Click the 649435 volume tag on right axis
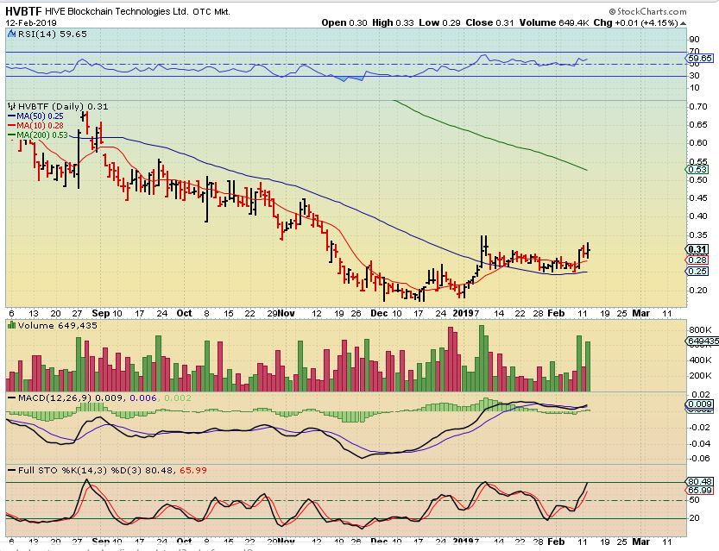This screenshot has height=551, width=719. pos(703,341)
